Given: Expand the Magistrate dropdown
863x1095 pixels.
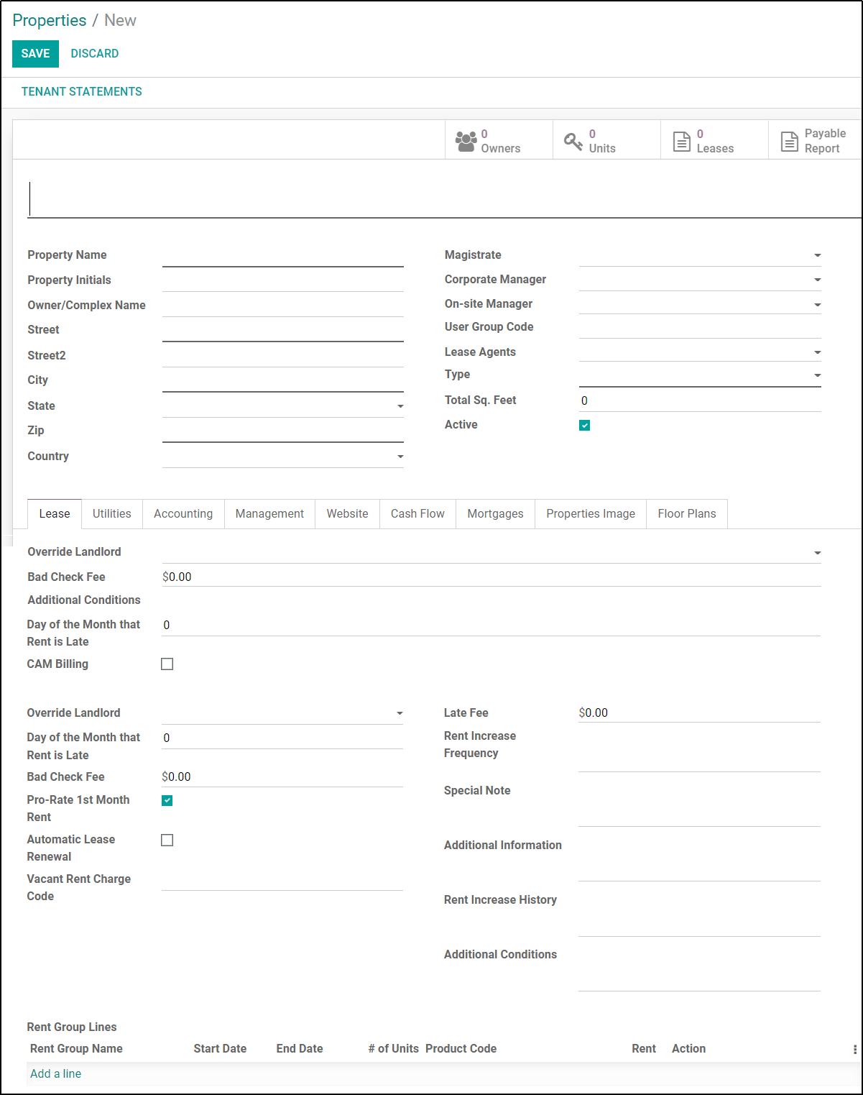Looking at the screenshot, I should pyautogui.click(x=817, y=255).
